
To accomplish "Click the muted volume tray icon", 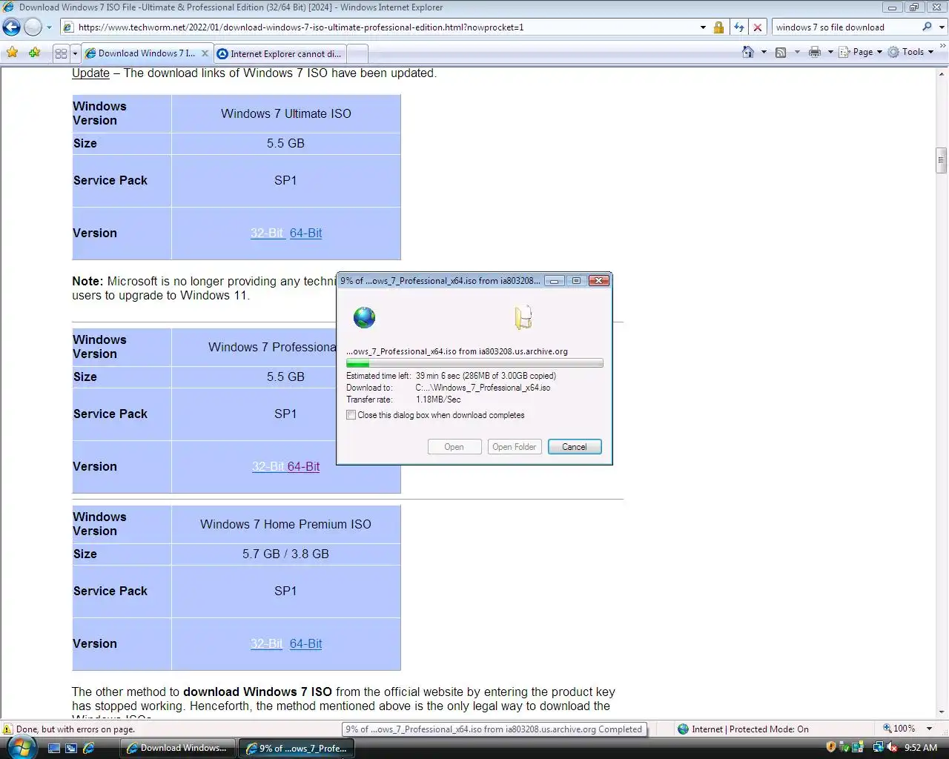I will [892, 747].
